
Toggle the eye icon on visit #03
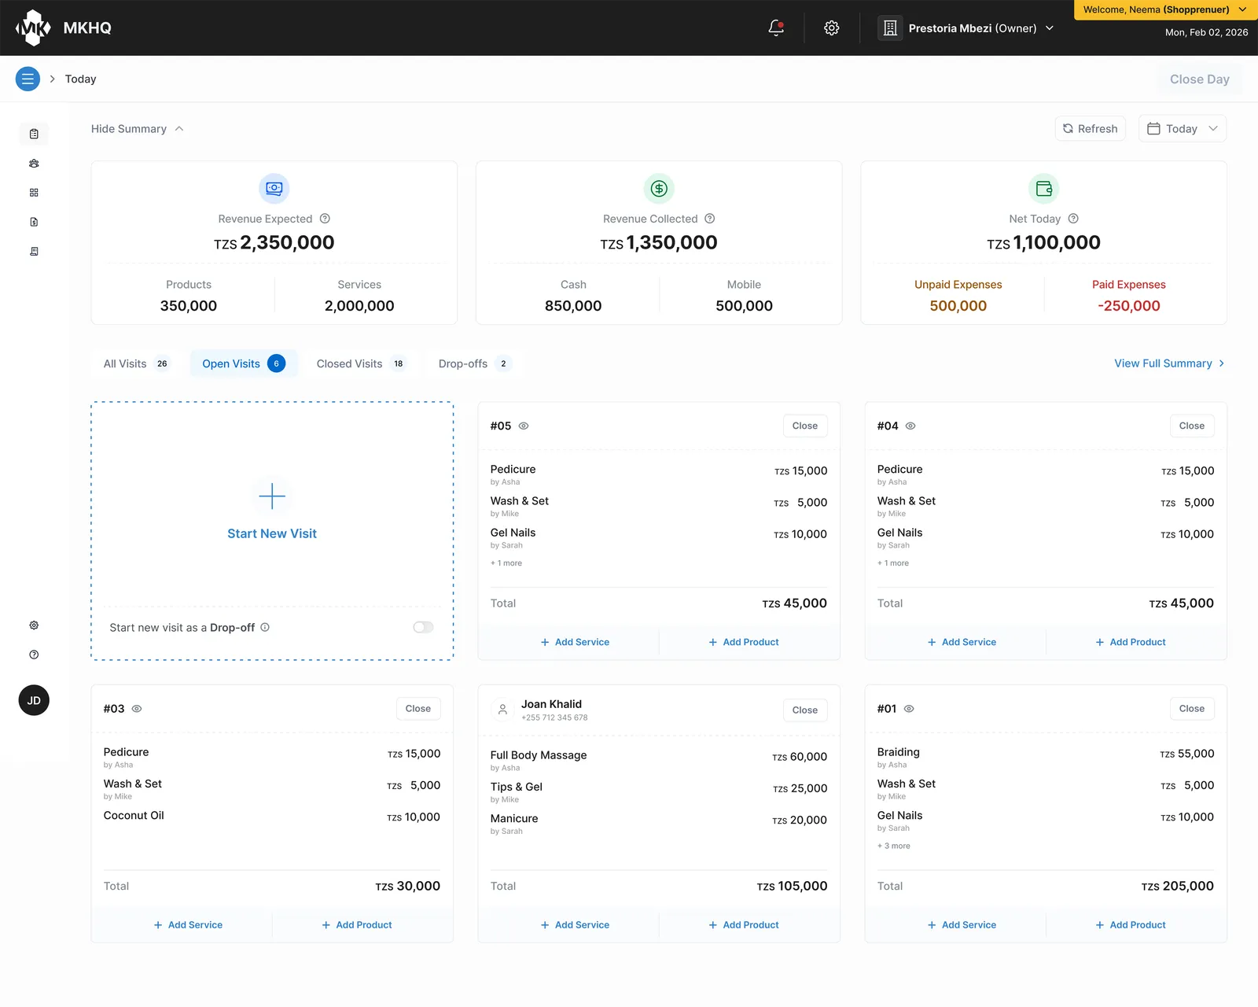pos(137,709)
